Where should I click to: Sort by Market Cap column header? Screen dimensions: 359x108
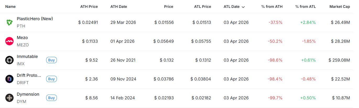click(340, 7)
